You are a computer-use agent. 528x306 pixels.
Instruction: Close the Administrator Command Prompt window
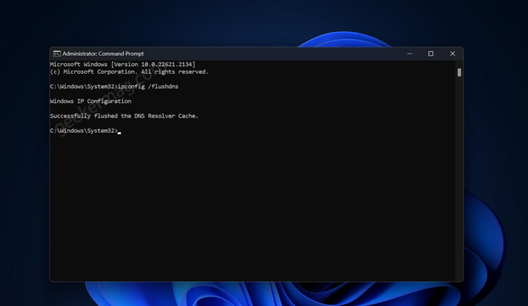[452, 54]
